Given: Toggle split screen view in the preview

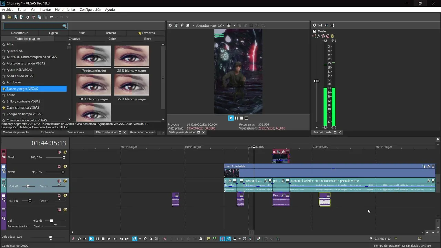Looking at the screenshot, I should click(x=188, y=25).
